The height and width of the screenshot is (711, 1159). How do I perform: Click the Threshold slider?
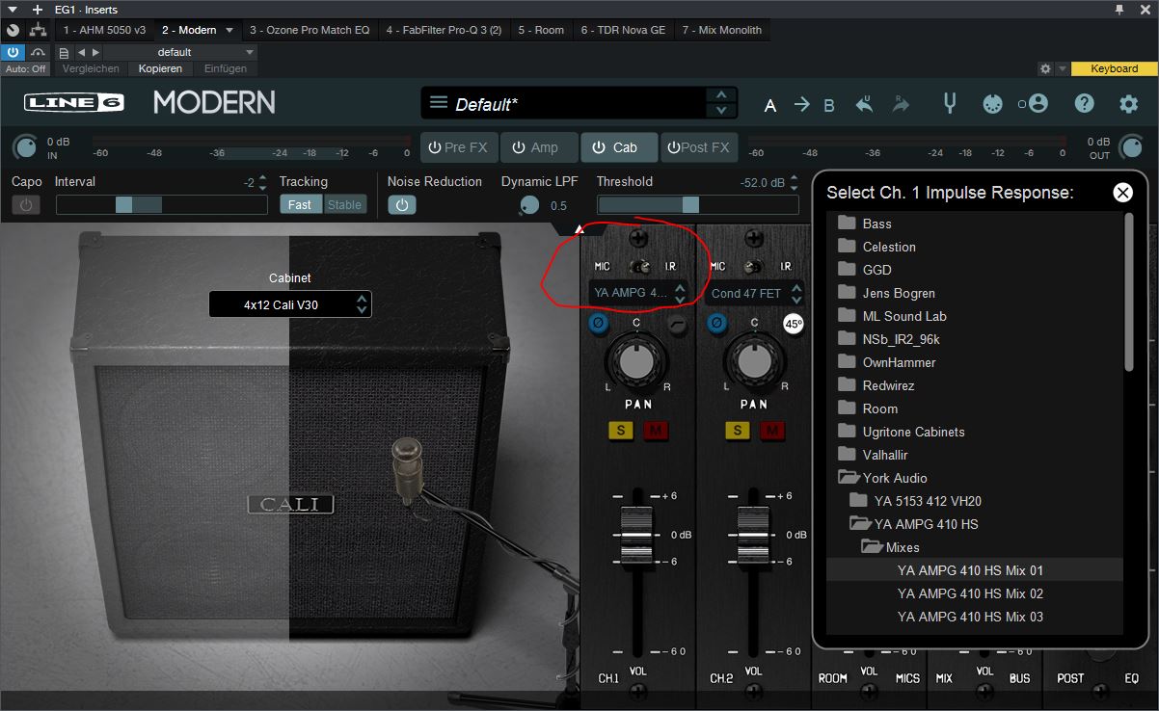(697, 204)
